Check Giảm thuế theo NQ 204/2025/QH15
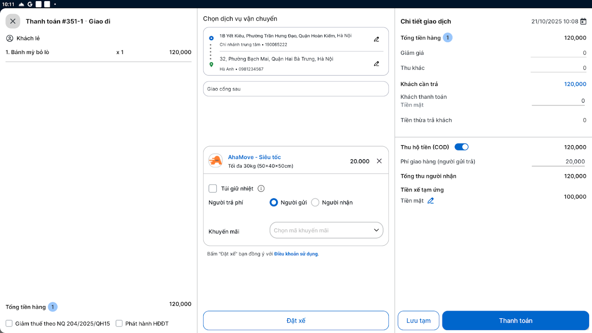592x333 pixels. pos(9,323)
